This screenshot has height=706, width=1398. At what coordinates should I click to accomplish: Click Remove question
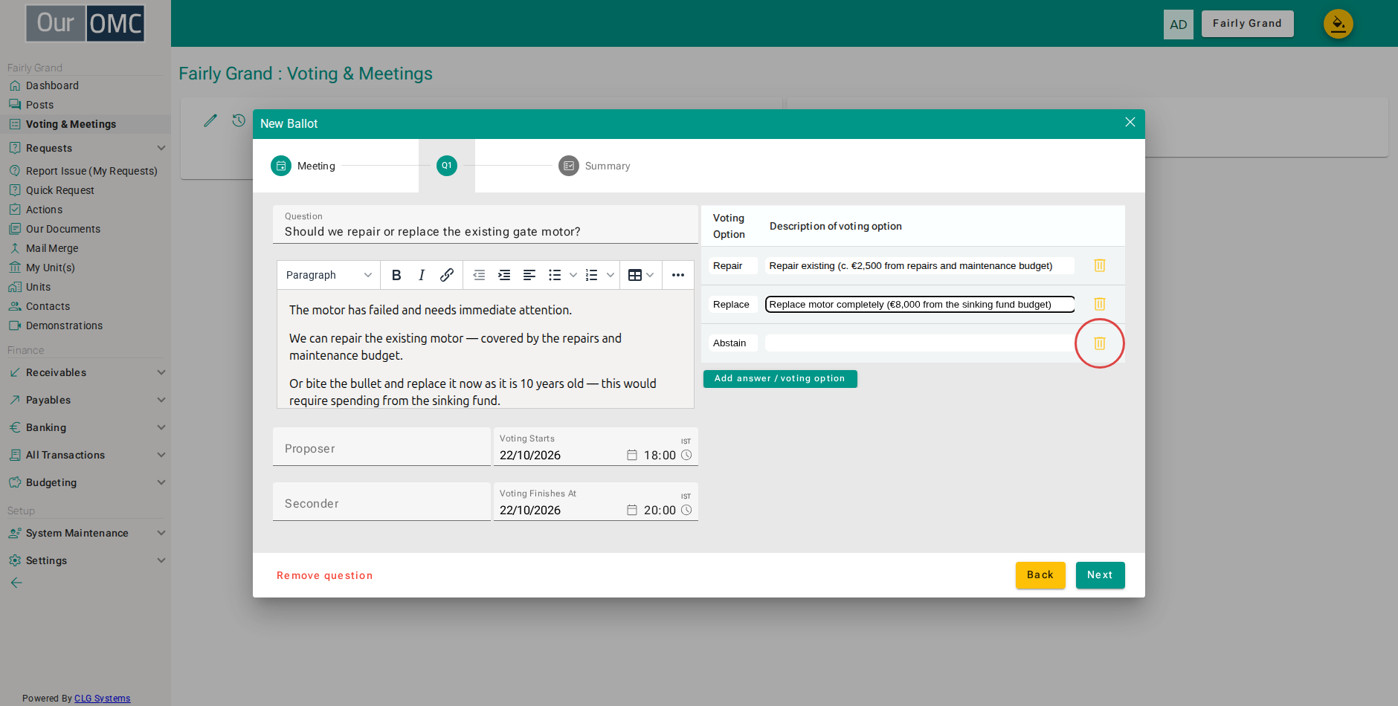click(x=325, y=575)
